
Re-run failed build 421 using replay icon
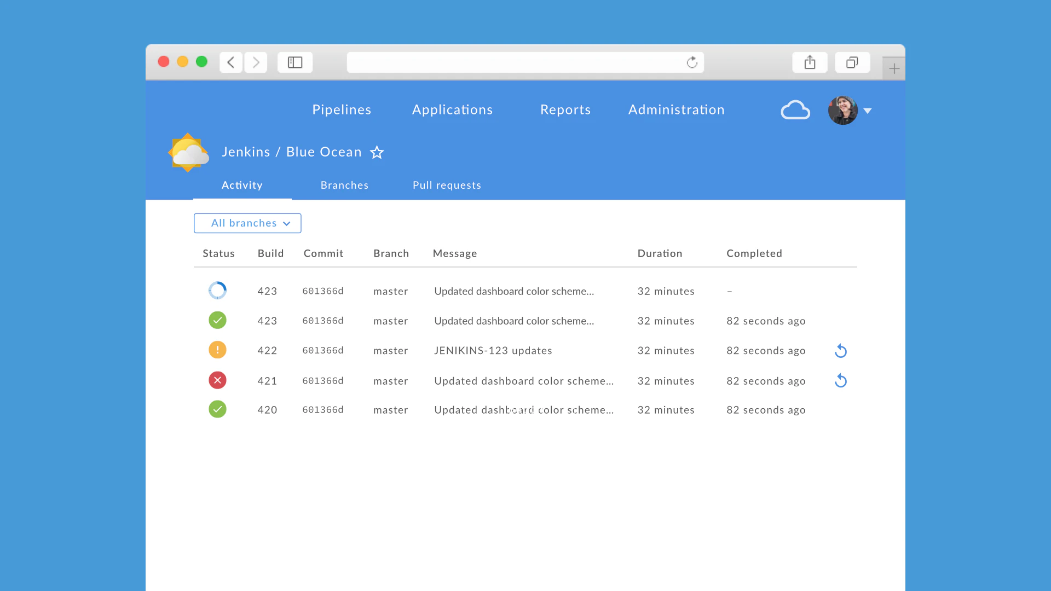[x=841, y=381]
